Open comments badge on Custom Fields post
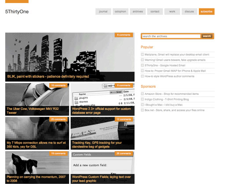This screenshot has width=242, height=184. [x=124, y=154]
